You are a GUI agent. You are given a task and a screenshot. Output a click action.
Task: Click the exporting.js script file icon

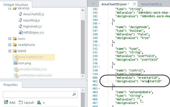pyautogui.click(x=20, y=20)
